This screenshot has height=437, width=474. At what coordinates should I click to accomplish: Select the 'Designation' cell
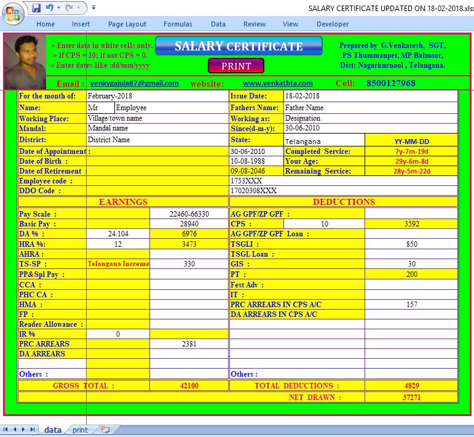tap(371, 118)
